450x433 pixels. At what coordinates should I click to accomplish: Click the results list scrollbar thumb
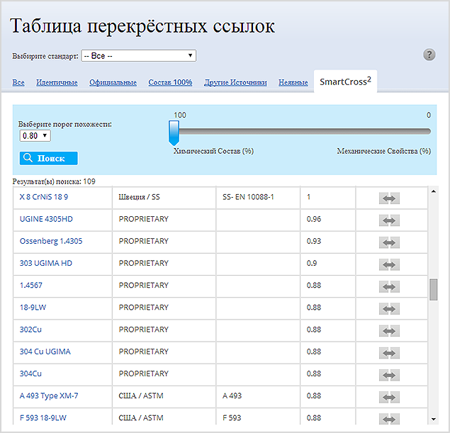point(434,290)
